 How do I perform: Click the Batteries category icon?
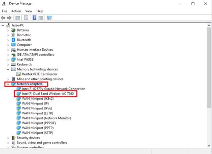pos(13,30)
